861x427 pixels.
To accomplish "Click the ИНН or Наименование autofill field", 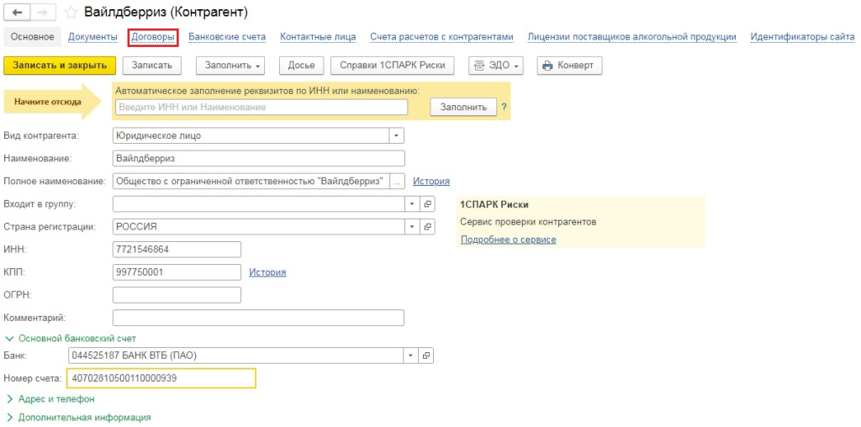I will click(x=261, y=107).
